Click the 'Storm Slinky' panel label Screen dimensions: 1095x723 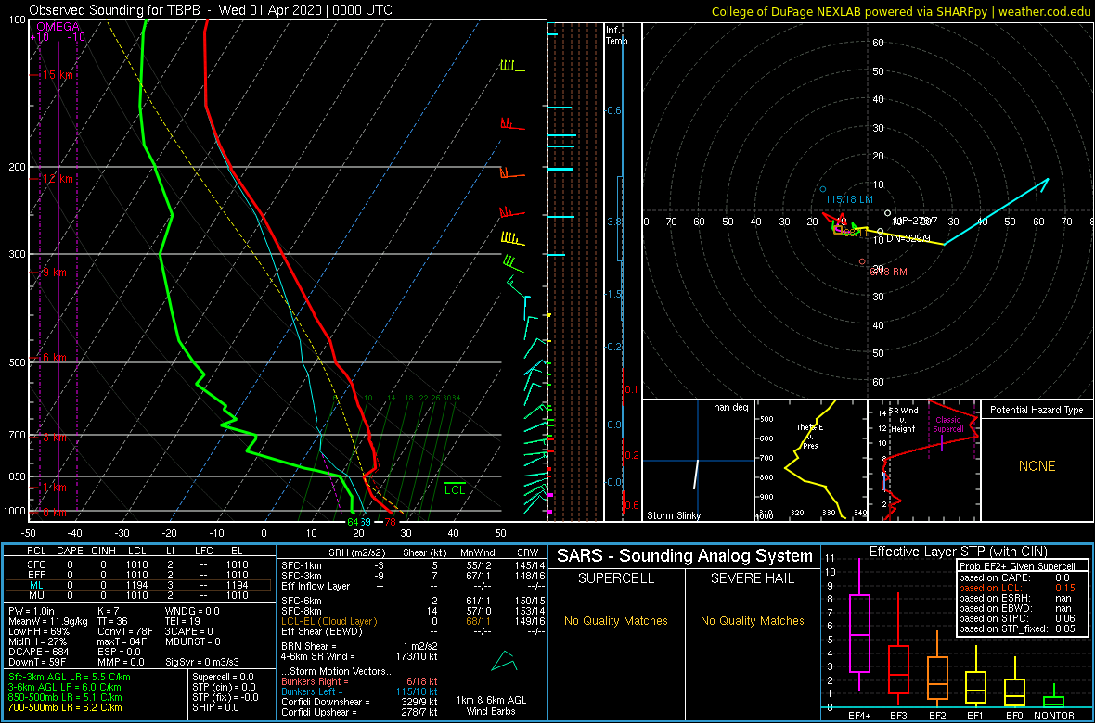[x=674, y=515]
